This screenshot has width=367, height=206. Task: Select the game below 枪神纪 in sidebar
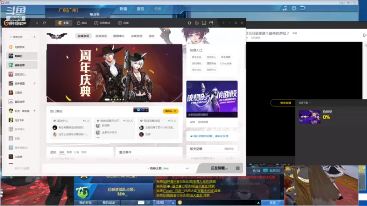click(x=22, y=65)
